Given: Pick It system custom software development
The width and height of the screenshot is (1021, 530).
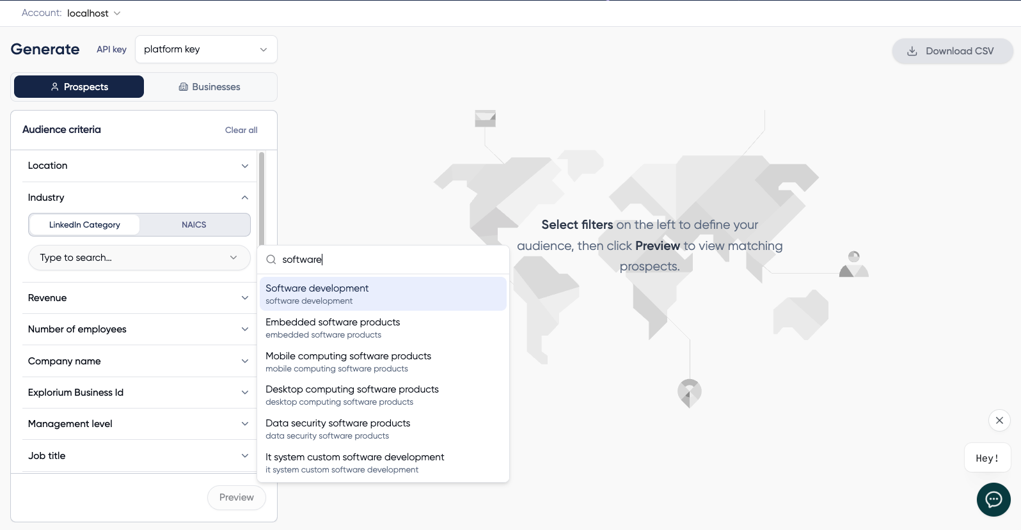Looking at the screenshot, I should (383, 463).
